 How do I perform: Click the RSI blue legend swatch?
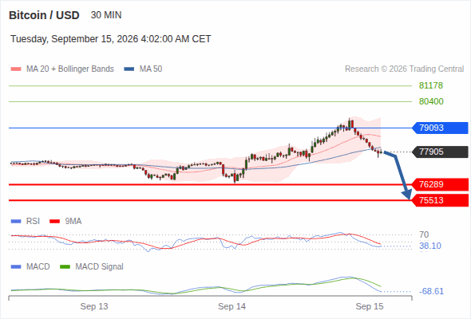point(16,222)
